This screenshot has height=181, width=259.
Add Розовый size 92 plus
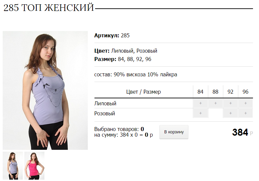(230, 113)
